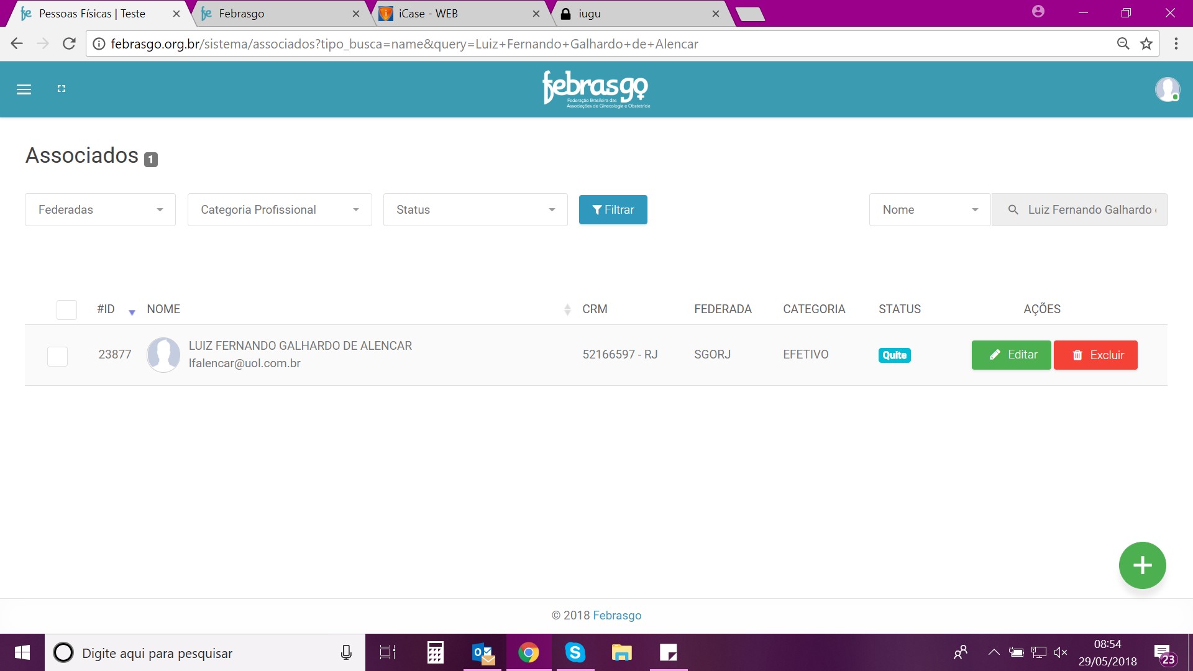The height and width of the screenshot is (671, 1193).
Task: Open the Nome search type dropdown
Action: [929, 210]
